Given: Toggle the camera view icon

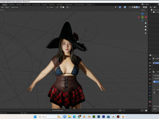Looking at the screenshot, I should (145, 30).
